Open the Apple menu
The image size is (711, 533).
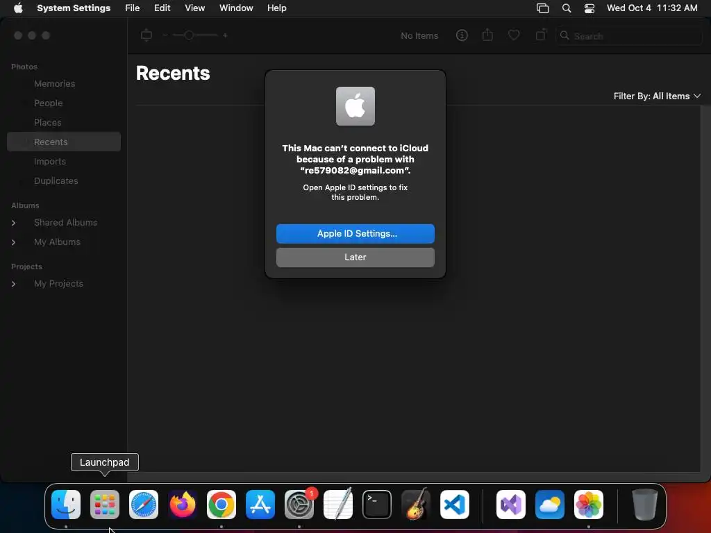click(18, 8)
